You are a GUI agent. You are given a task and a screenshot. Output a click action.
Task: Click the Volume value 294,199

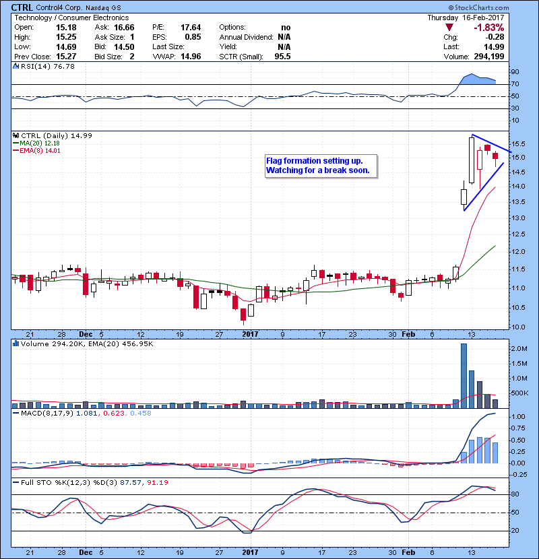click(489, 57)
